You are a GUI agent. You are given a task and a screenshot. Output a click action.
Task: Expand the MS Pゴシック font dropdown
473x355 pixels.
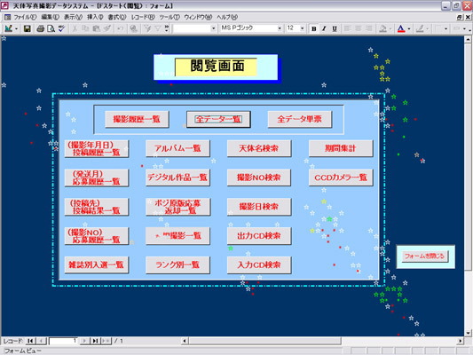click(x=280, y=28)
